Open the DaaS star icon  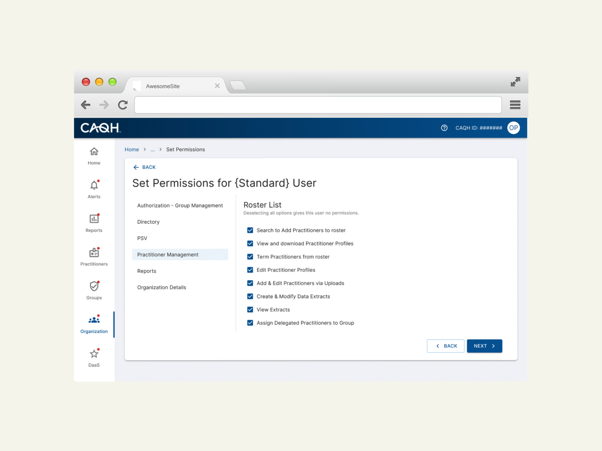(94, 354)
